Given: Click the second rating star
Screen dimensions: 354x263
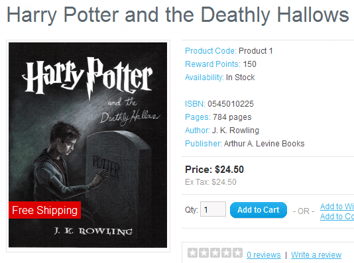Looking at the screenshot, I should 204,253.
